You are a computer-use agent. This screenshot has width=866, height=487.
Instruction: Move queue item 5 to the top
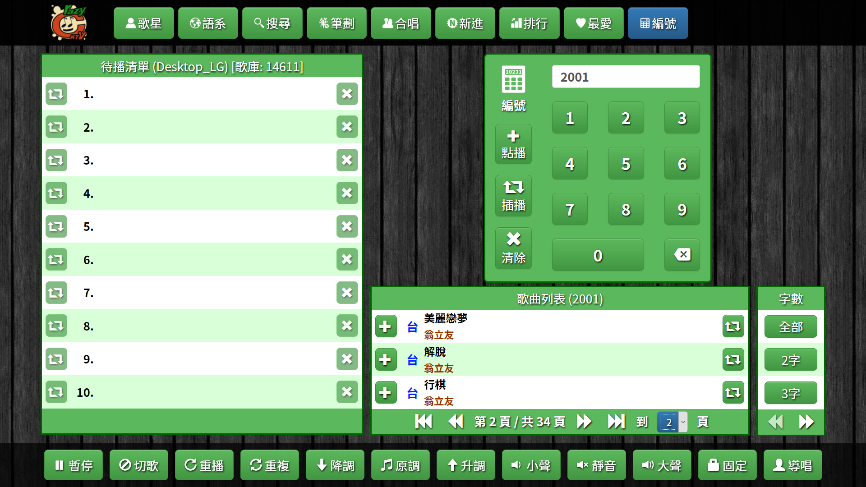(56, 226)
